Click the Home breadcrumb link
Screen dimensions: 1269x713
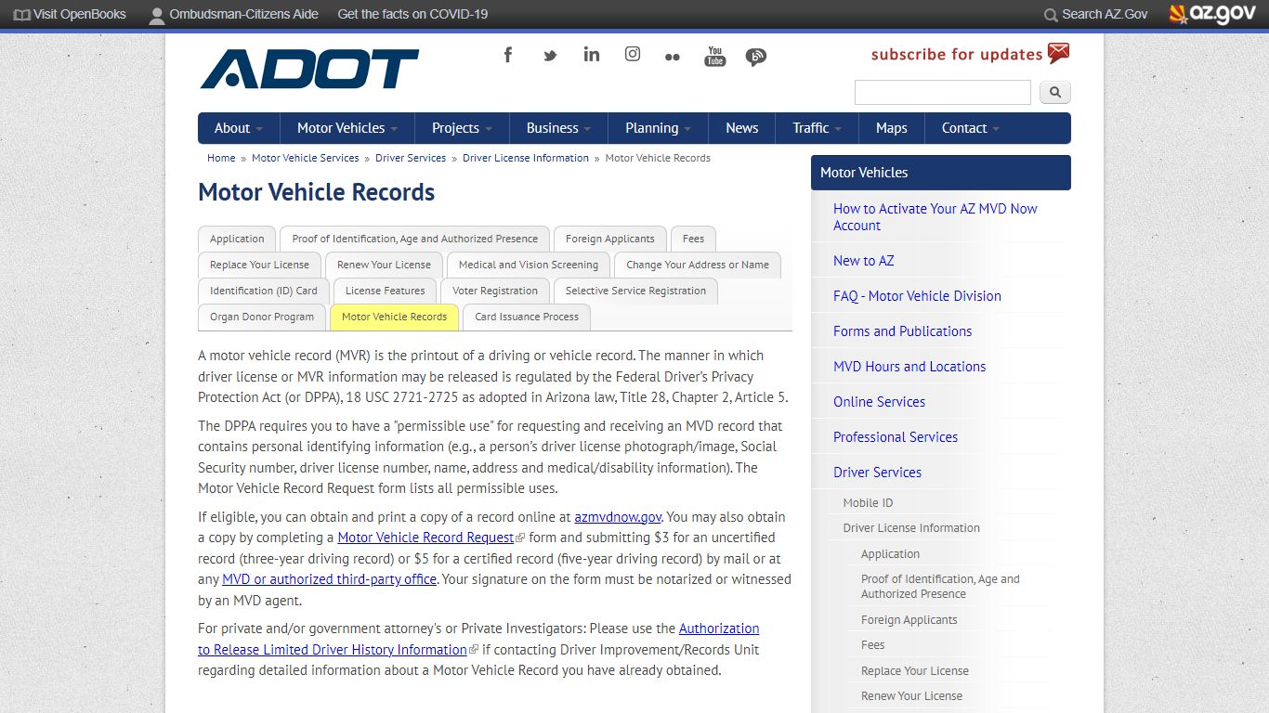pos(221,158)
